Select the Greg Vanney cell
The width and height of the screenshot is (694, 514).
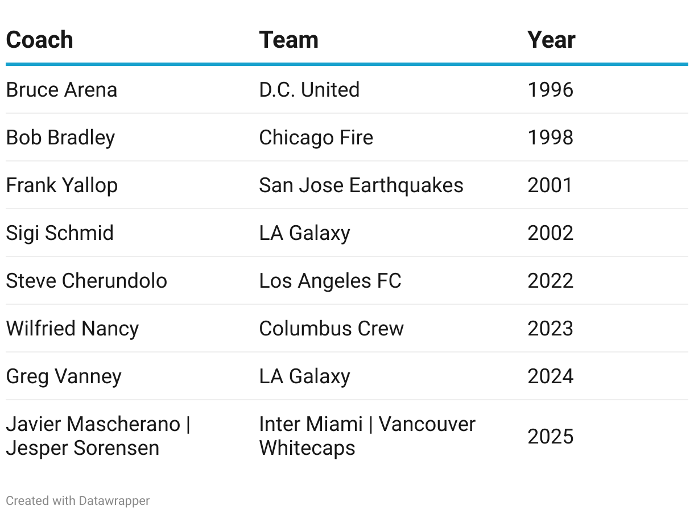coord(64,376)
